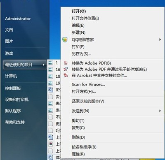Click the QQ电脑管家 shield icon
The image size is (165, 160).
[x=65, y=40]
